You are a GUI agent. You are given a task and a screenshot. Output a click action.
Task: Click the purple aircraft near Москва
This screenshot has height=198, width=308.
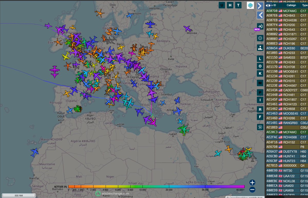coord(188,28)
